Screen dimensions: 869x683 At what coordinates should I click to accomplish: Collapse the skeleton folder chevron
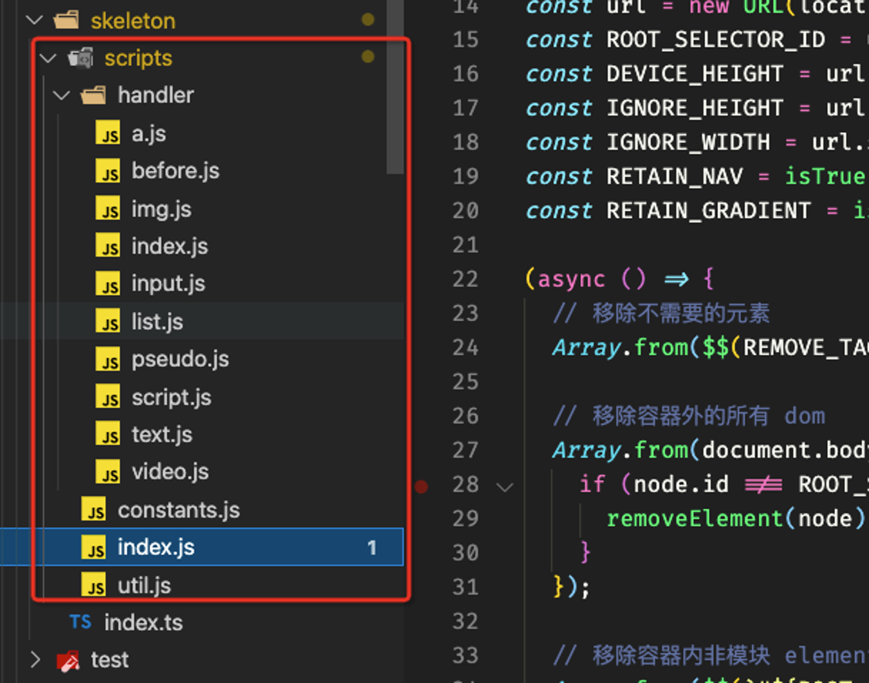[35, 20]
